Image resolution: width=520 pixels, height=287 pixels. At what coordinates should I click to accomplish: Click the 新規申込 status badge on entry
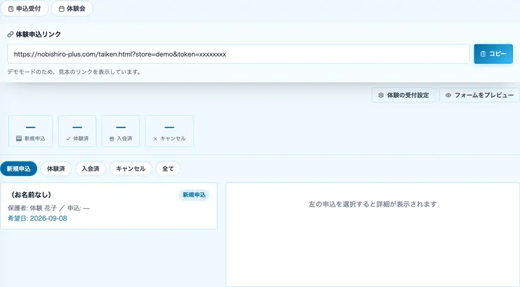tap(194, 195)
